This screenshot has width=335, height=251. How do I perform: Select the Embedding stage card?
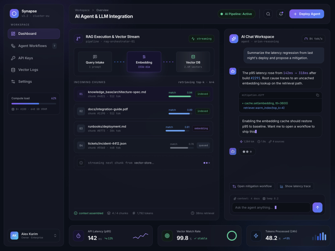click(x=144, y=62)
